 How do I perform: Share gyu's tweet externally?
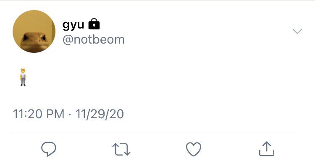[267, 149]
